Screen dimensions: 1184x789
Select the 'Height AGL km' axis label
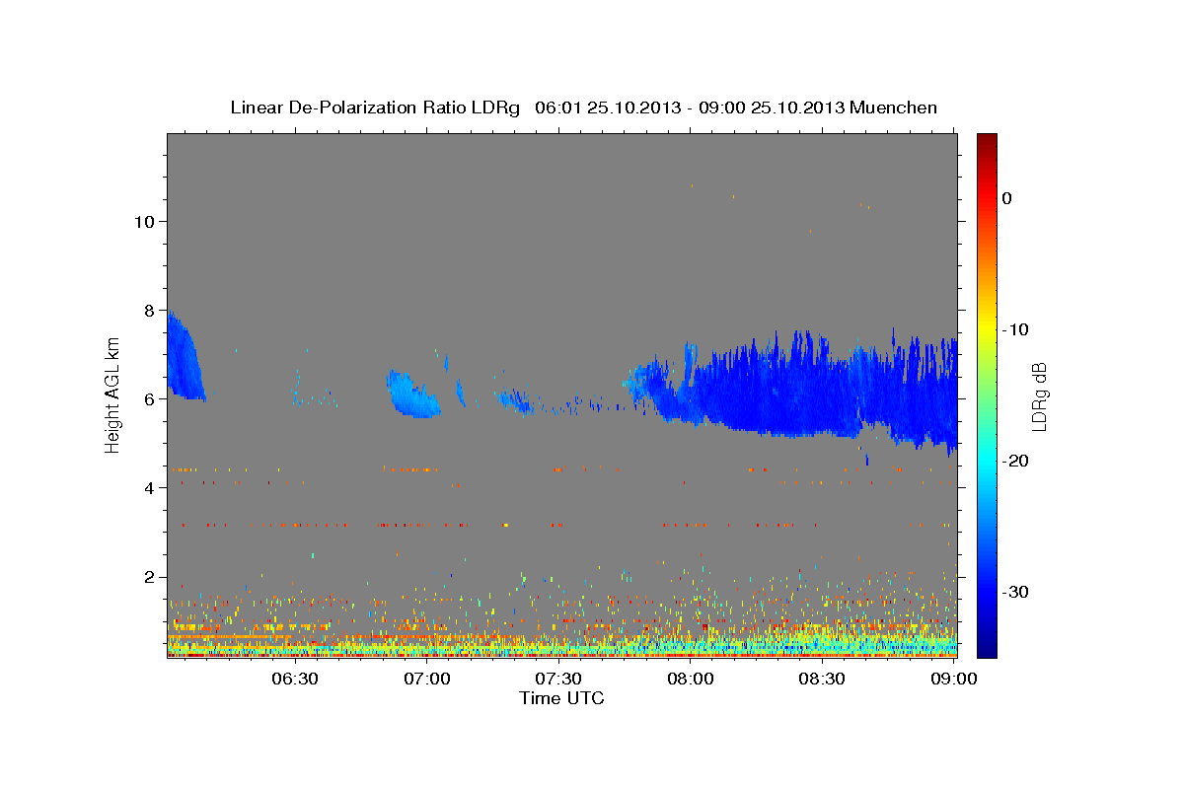coord(113,395)
